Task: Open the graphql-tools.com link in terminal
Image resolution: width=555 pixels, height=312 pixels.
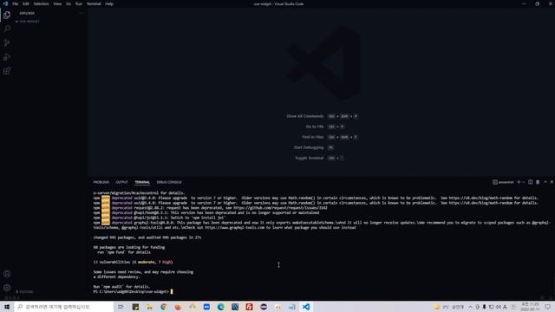Action: [235, 228]
